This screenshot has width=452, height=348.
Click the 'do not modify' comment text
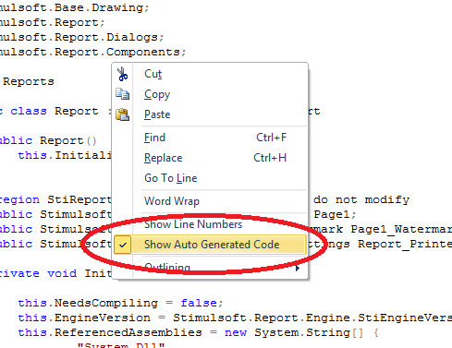[x=361, y=199]
